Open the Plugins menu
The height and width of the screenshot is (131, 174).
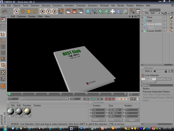point(130,5)
